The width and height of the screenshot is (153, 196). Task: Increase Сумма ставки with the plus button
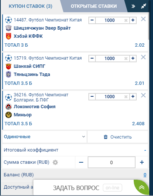pyautogui.click(x=142, y=162)
